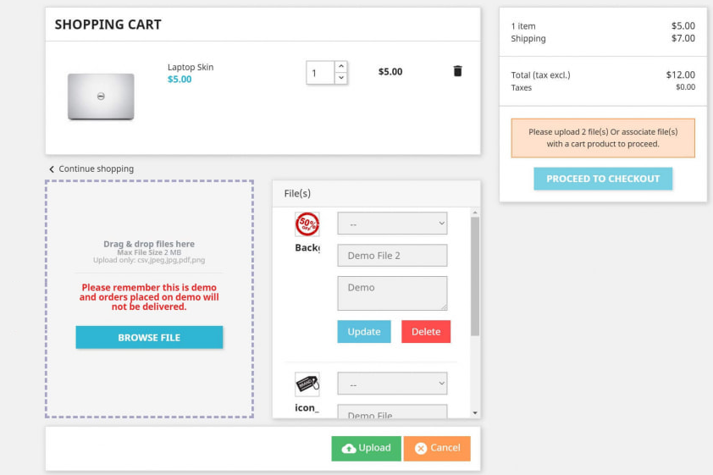Click the Laptop Skin product name

tap(191, 67)
